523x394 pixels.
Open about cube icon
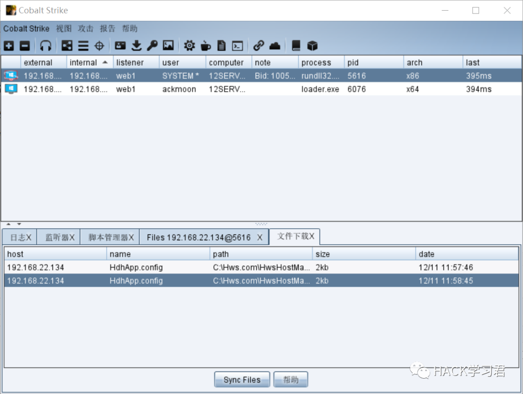[312, 45]
